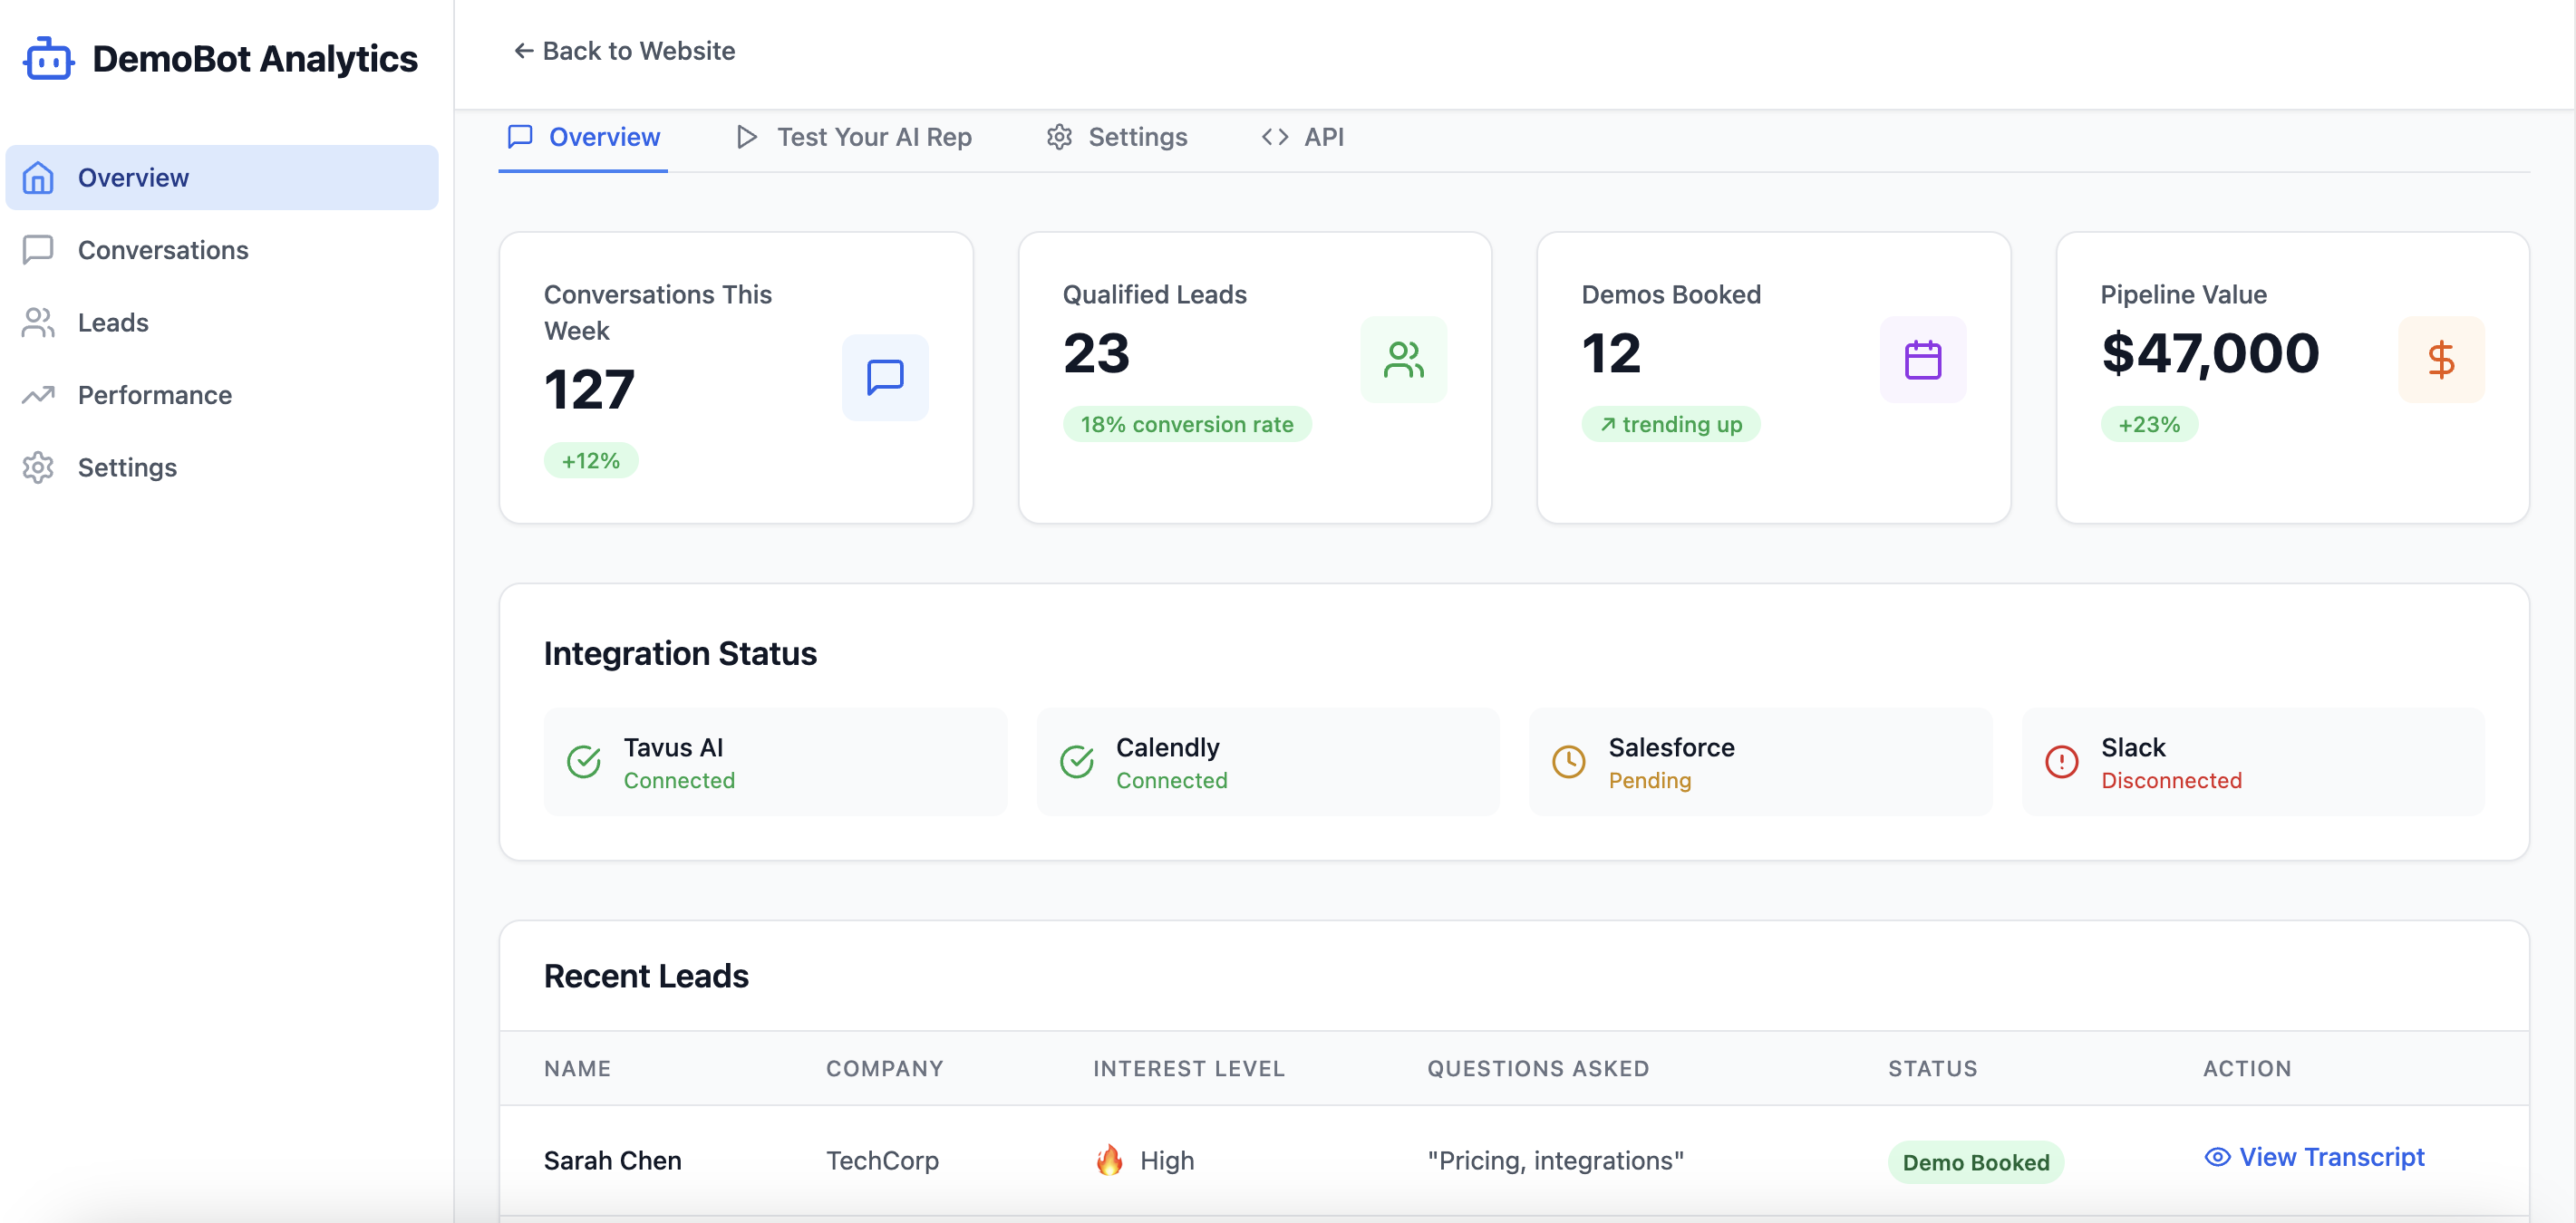This screenshot has height=1223, width=2576.
Task: Click the 18% conversion rate badge
Action: coord(1186,425)
